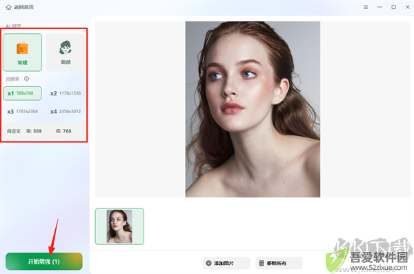Click the 返回首页 home icon

(x=9, y=7)
